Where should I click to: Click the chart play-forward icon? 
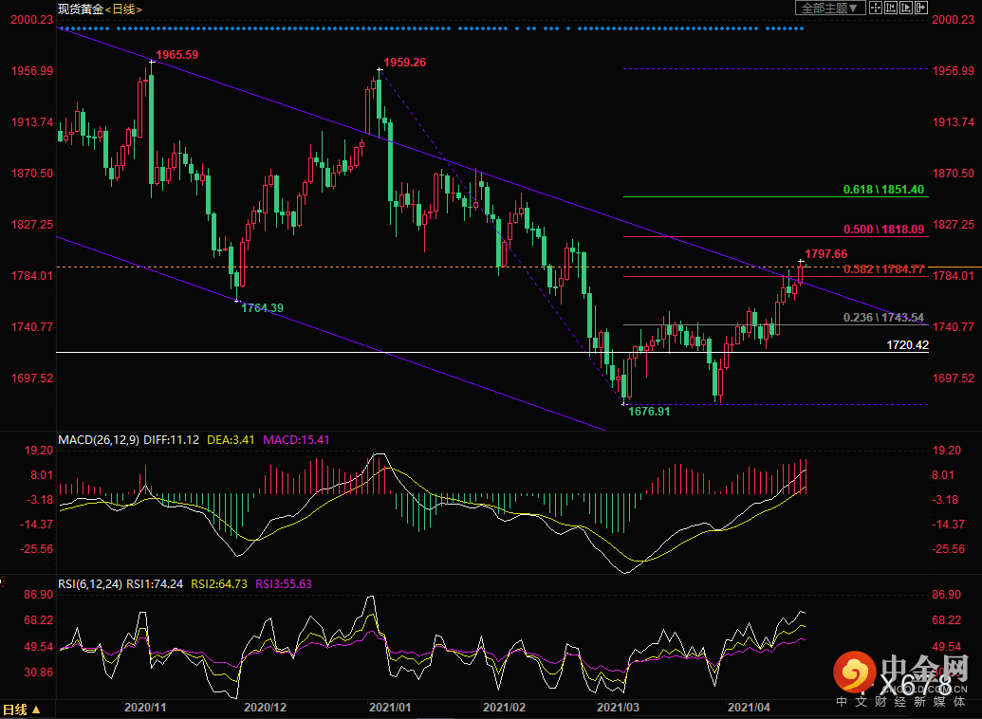[905, 9]
